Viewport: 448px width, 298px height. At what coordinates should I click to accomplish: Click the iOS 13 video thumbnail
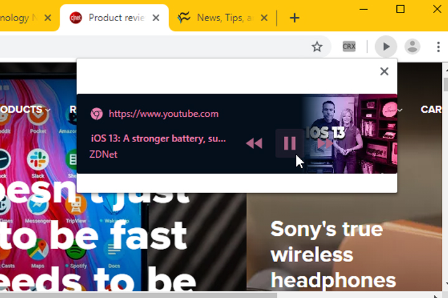pos(350,133)
